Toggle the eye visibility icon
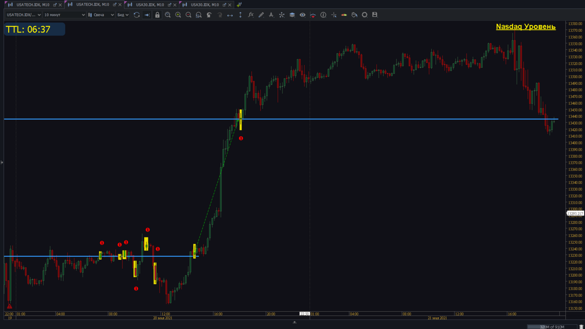Viewport: 585px width, 329px height. point(302,15)
